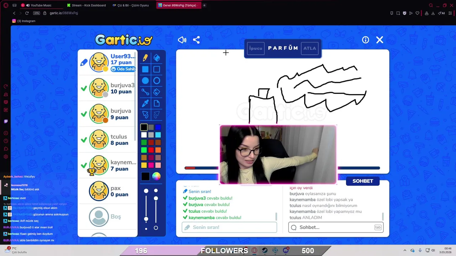Screen dimensions: 456x256
Task: Switch to Çiz & Bil - Çizim Oyunu tab
Action: click(x=131, y=5)
